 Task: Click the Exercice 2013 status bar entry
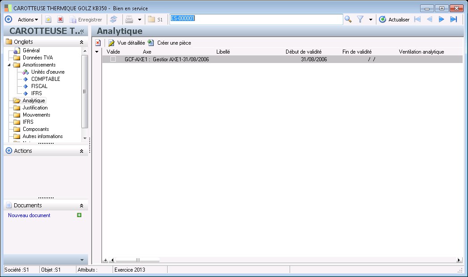click(130, 270)
